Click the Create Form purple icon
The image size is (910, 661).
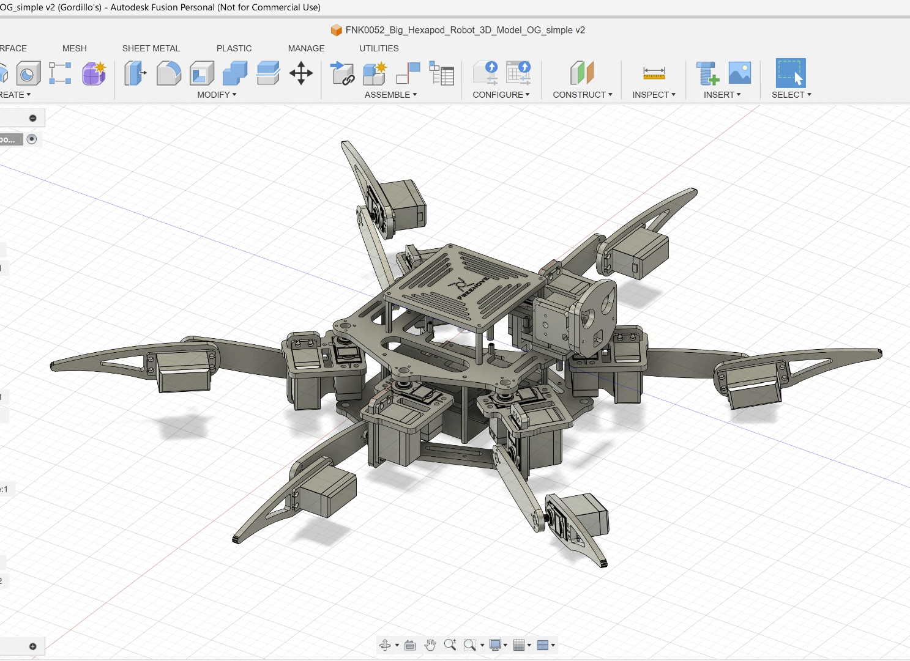(94, 73)
